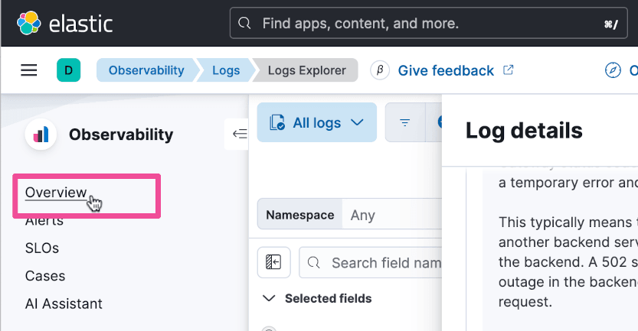The height and width of the screenshot is (331, 638).
Task: Open the All logs dropdown
Action: tap(317, 122)
